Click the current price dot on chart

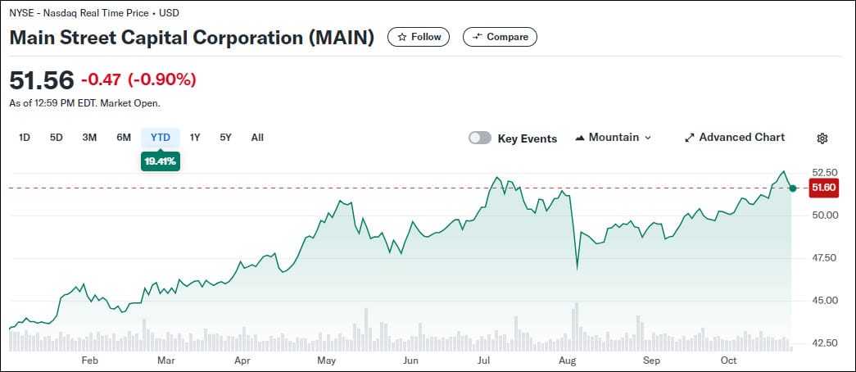pos(793,188)
